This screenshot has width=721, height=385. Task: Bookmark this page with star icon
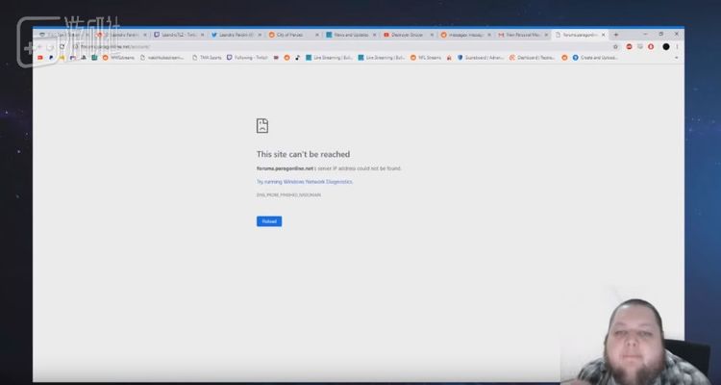616,46
